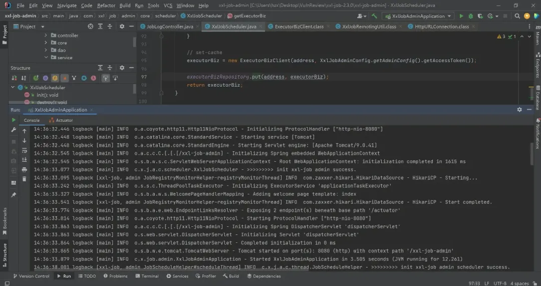Open the Terminal tool window button
Image resolution: width=541 pixels, height=286 pixels.
[146, 276]
